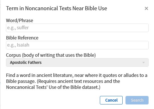Viewport: 154px width, 109px height.
Task: Cancel the search dialog
Action: [x=111, y=100]
